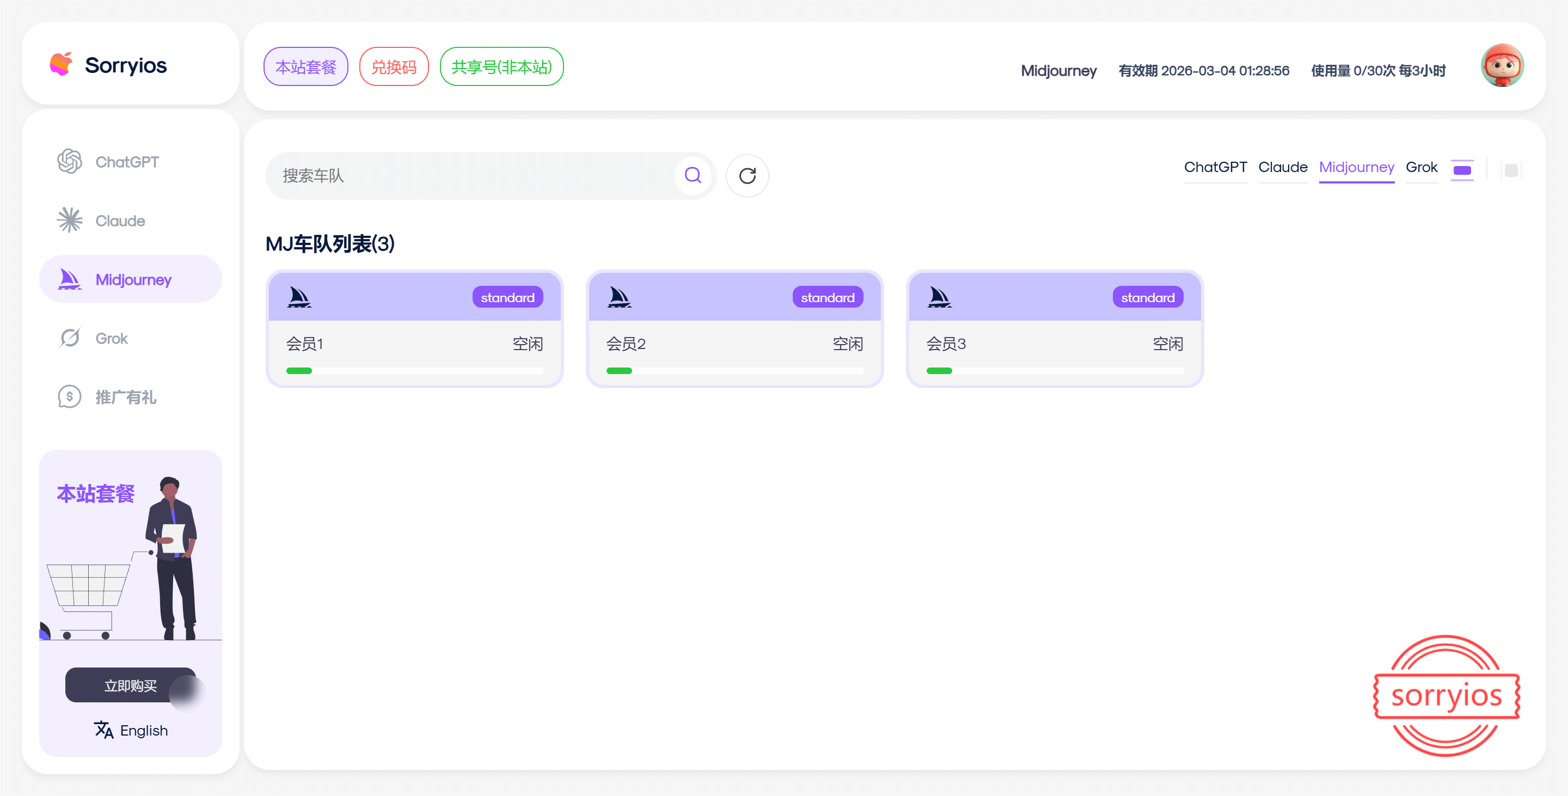Click the 会员1 name text

304,344
